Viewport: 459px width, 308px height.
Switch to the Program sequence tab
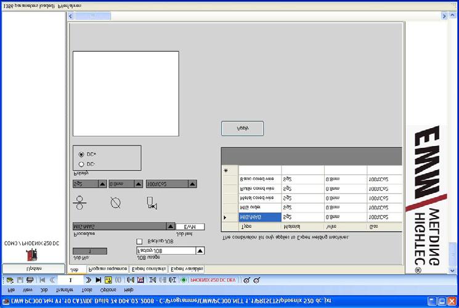pos(108,269)
